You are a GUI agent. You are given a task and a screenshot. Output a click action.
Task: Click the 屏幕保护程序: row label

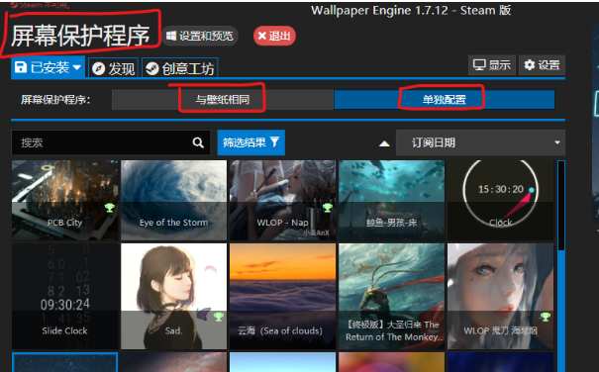[x=55, y=100]
